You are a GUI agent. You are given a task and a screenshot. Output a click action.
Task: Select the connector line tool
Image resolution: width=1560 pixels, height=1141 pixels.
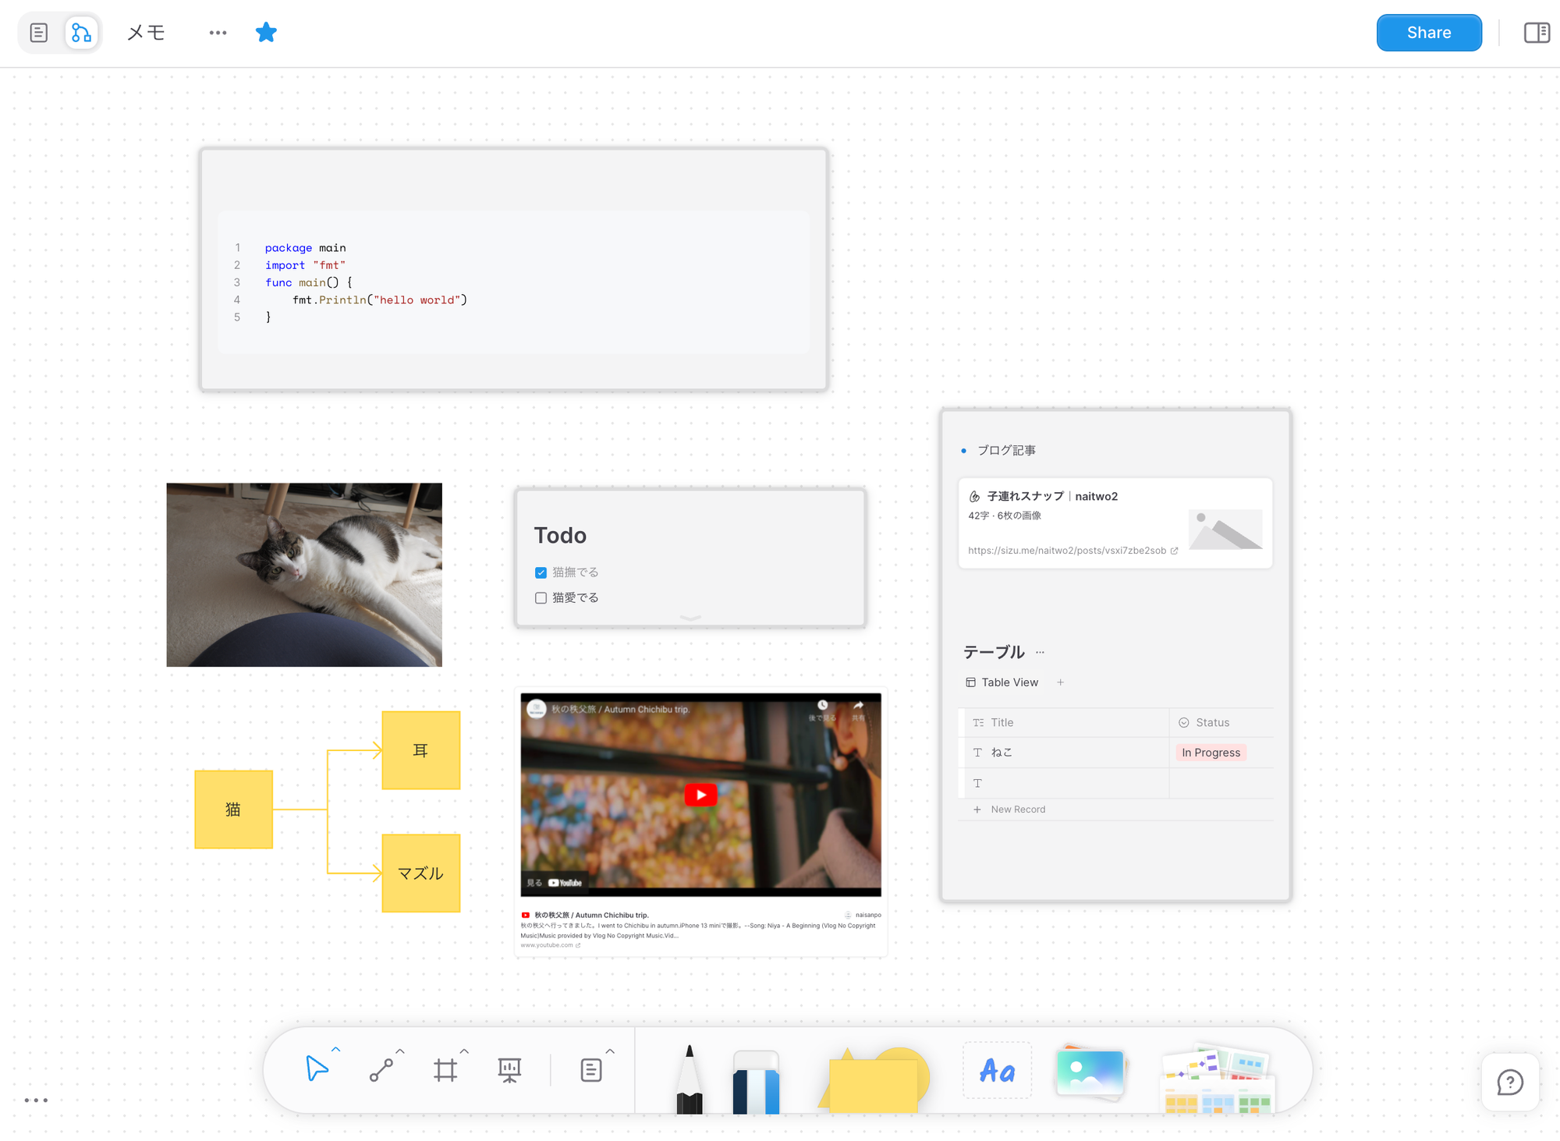(381, 1070)
